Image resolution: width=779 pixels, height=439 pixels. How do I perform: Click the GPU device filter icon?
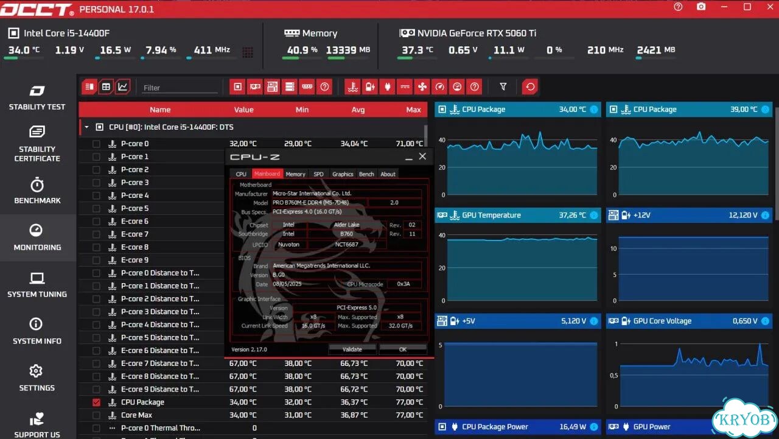(255, 87)
